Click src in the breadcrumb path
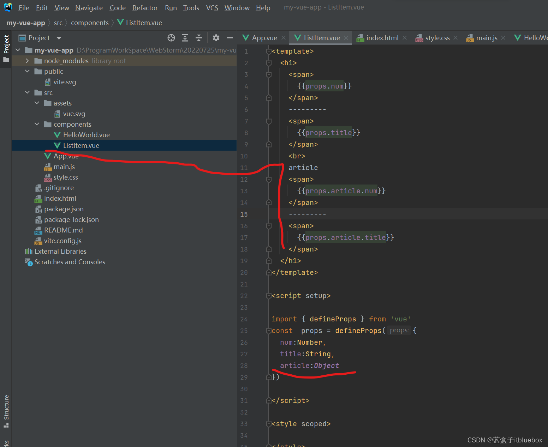548x447 pixels. [58, 23]
